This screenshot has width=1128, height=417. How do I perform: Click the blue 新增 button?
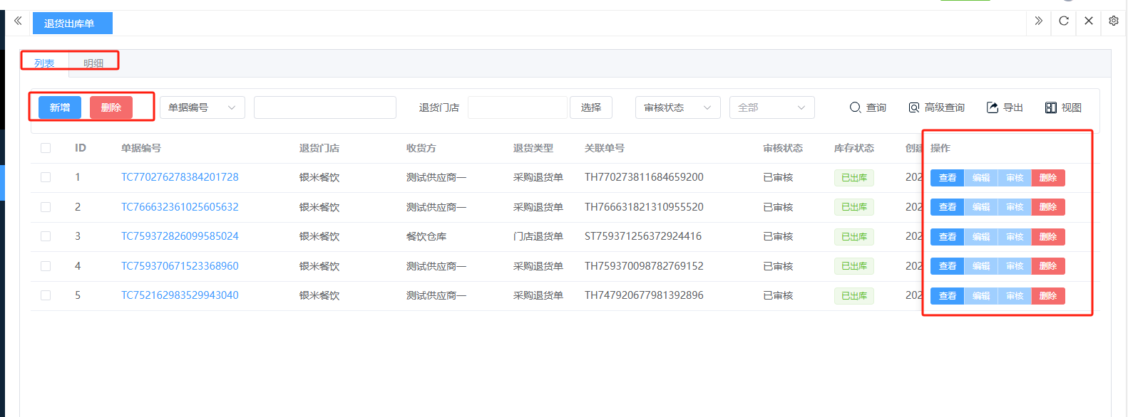(60, 107)
